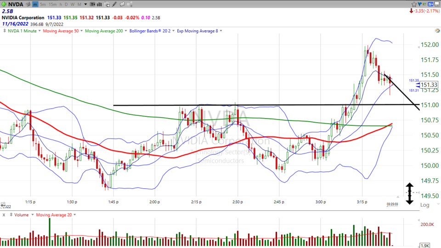Click the vertical price scale resize arrow

click(409, 193)
